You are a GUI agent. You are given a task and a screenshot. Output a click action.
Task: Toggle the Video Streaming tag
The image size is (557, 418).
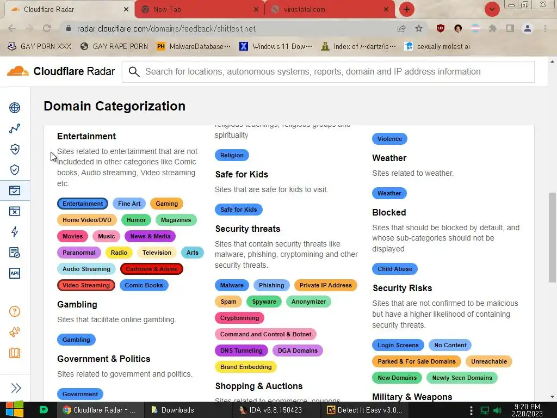pyautogui.click(x=86, y=285)
